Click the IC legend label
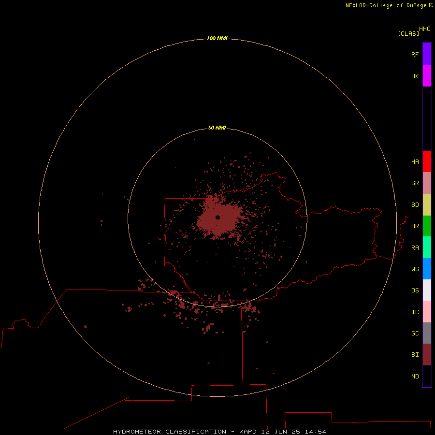Viewport: 435px width, 435px height. (x=415, y=312)
